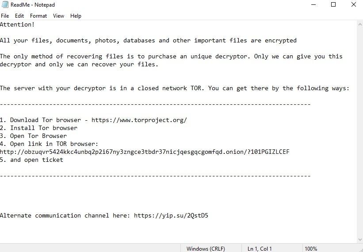
Task: Maximize the Notepad window
Action: [333, 5]
